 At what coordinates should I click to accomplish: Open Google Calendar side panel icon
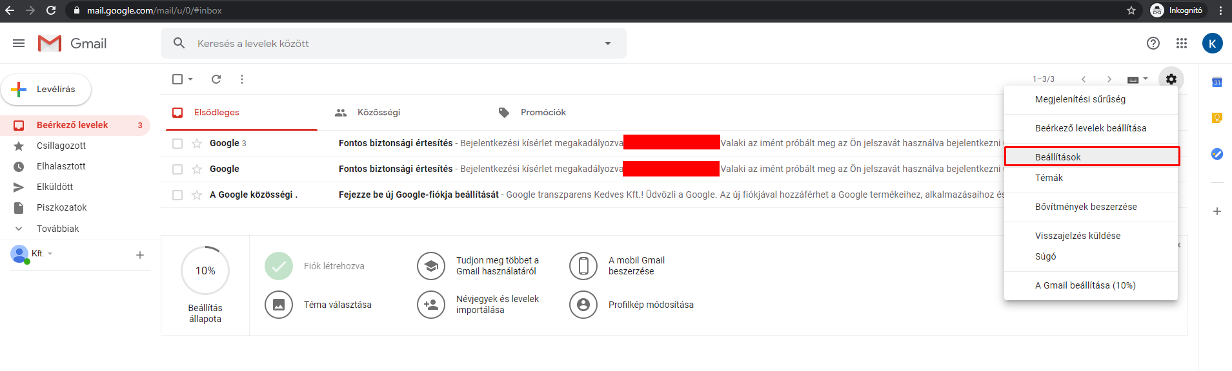(1217, 82)
